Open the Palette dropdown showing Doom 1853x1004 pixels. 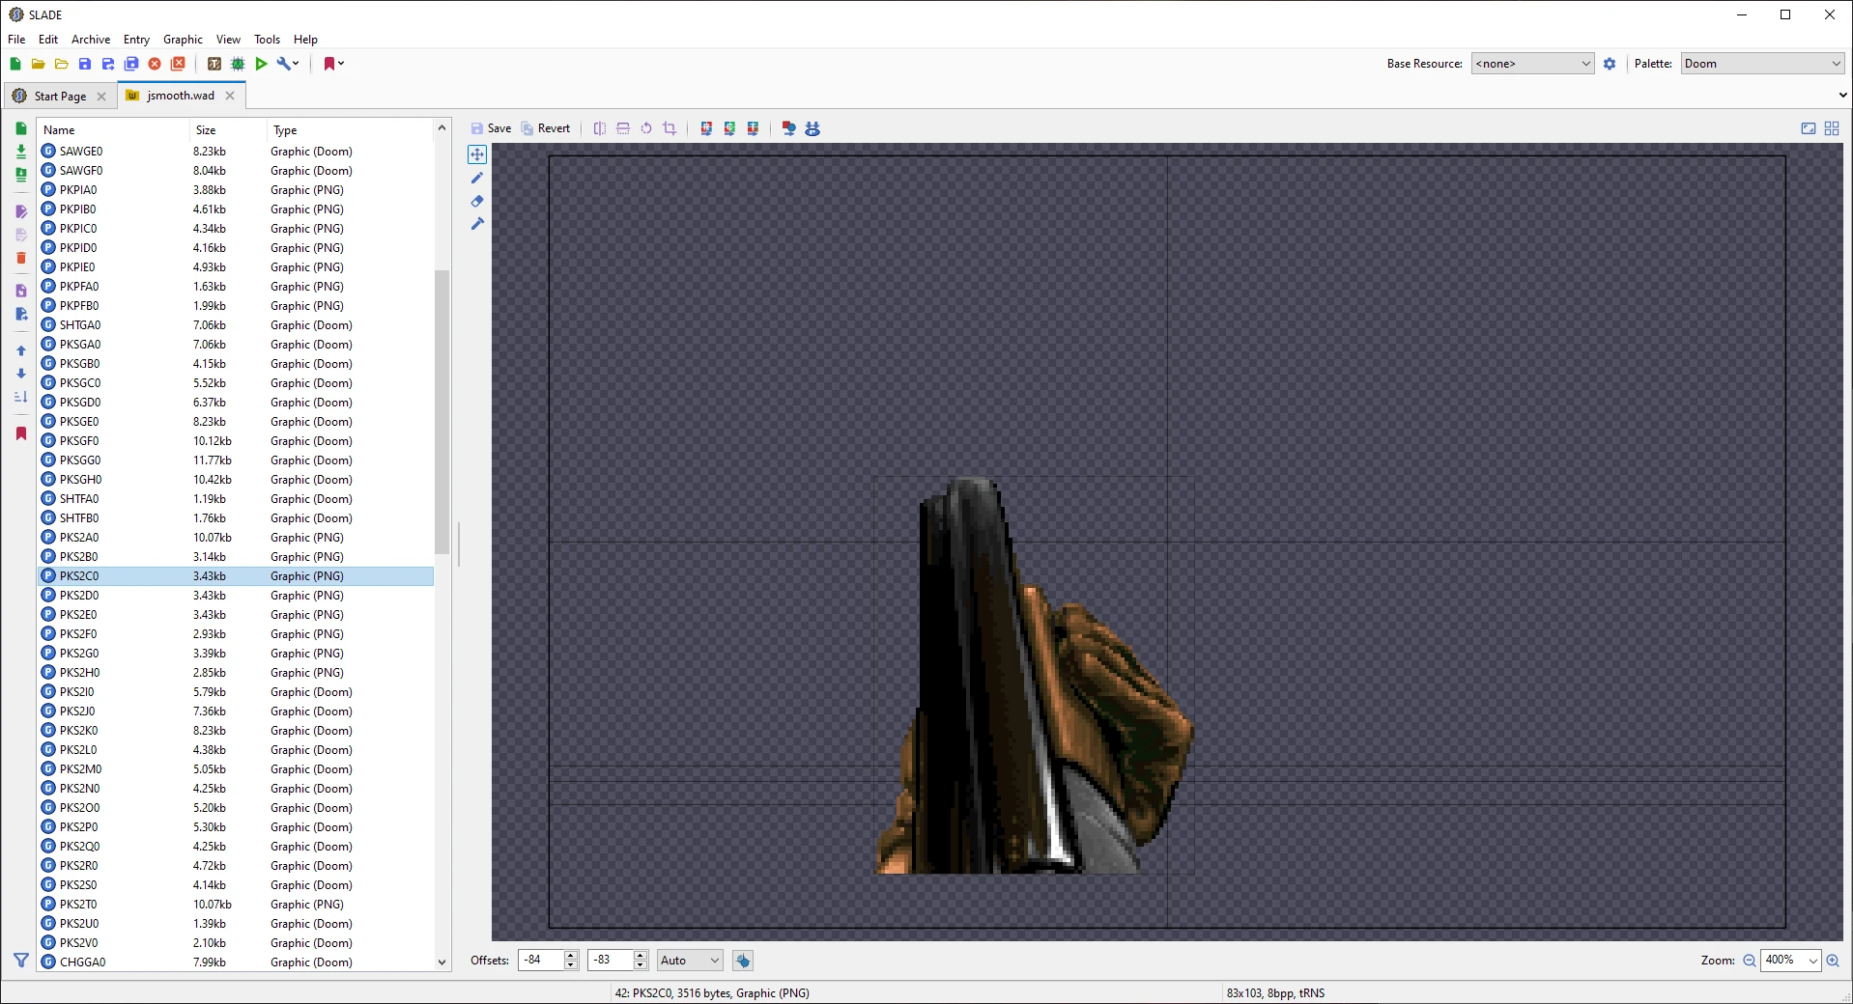[x=1762, y=64]
